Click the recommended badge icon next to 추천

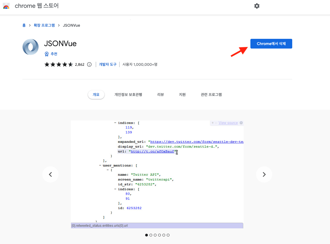[47, 54]
